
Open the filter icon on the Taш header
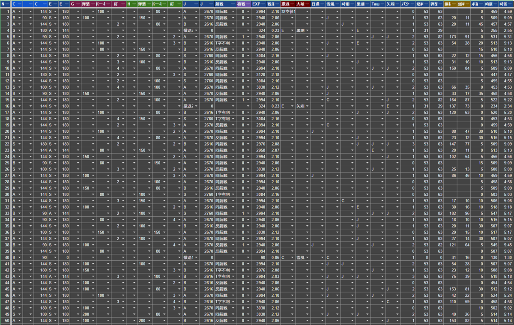(x=382, y=4)
